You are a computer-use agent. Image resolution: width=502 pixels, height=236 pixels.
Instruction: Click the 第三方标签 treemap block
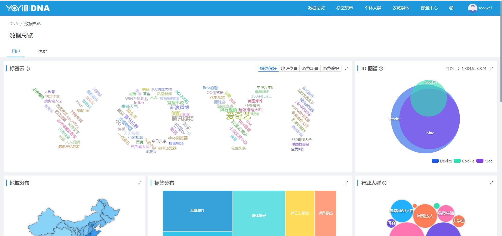300,213
